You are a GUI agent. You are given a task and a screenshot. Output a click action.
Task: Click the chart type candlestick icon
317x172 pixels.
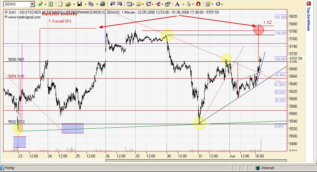pyautogui.click(x=149, y=4)
